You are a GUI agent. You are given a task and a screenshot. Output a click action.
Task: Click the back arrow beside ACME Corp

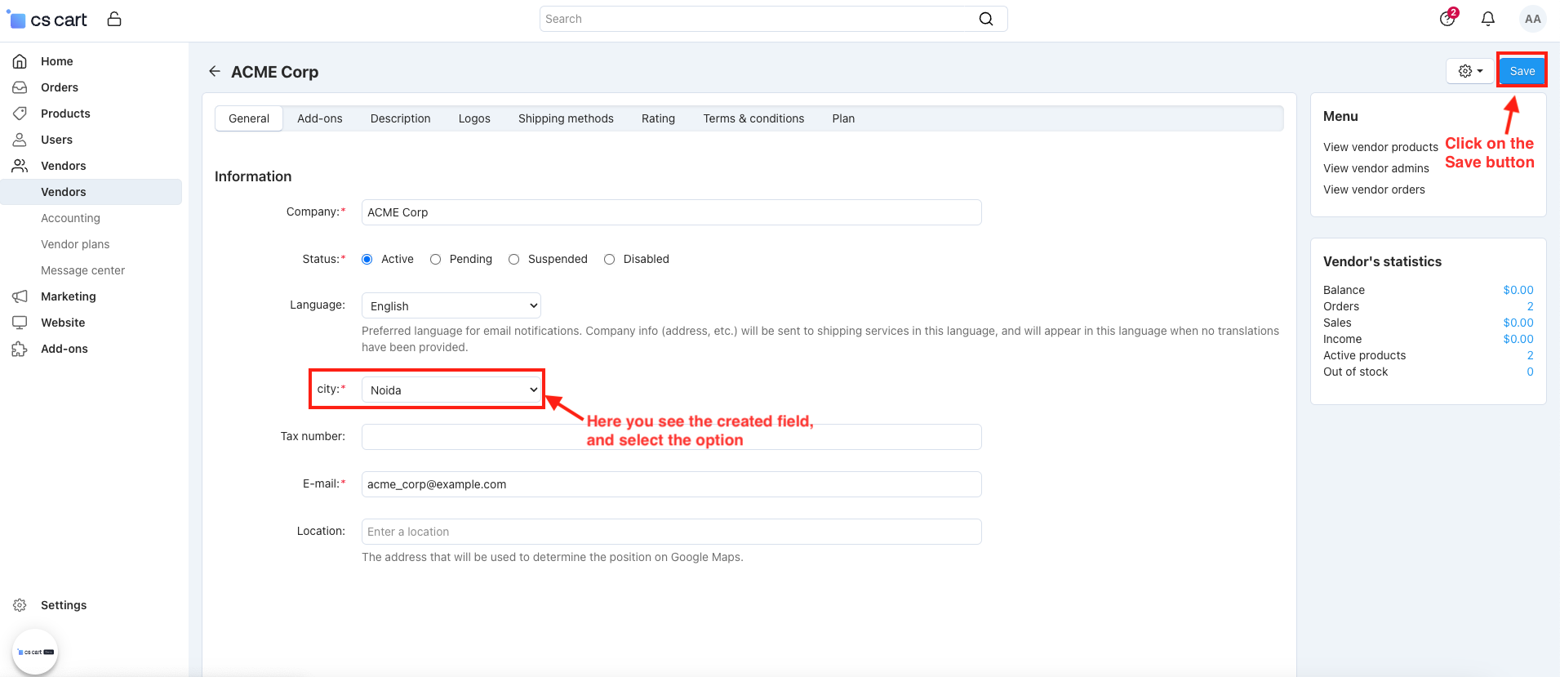(x=215, y=71)
